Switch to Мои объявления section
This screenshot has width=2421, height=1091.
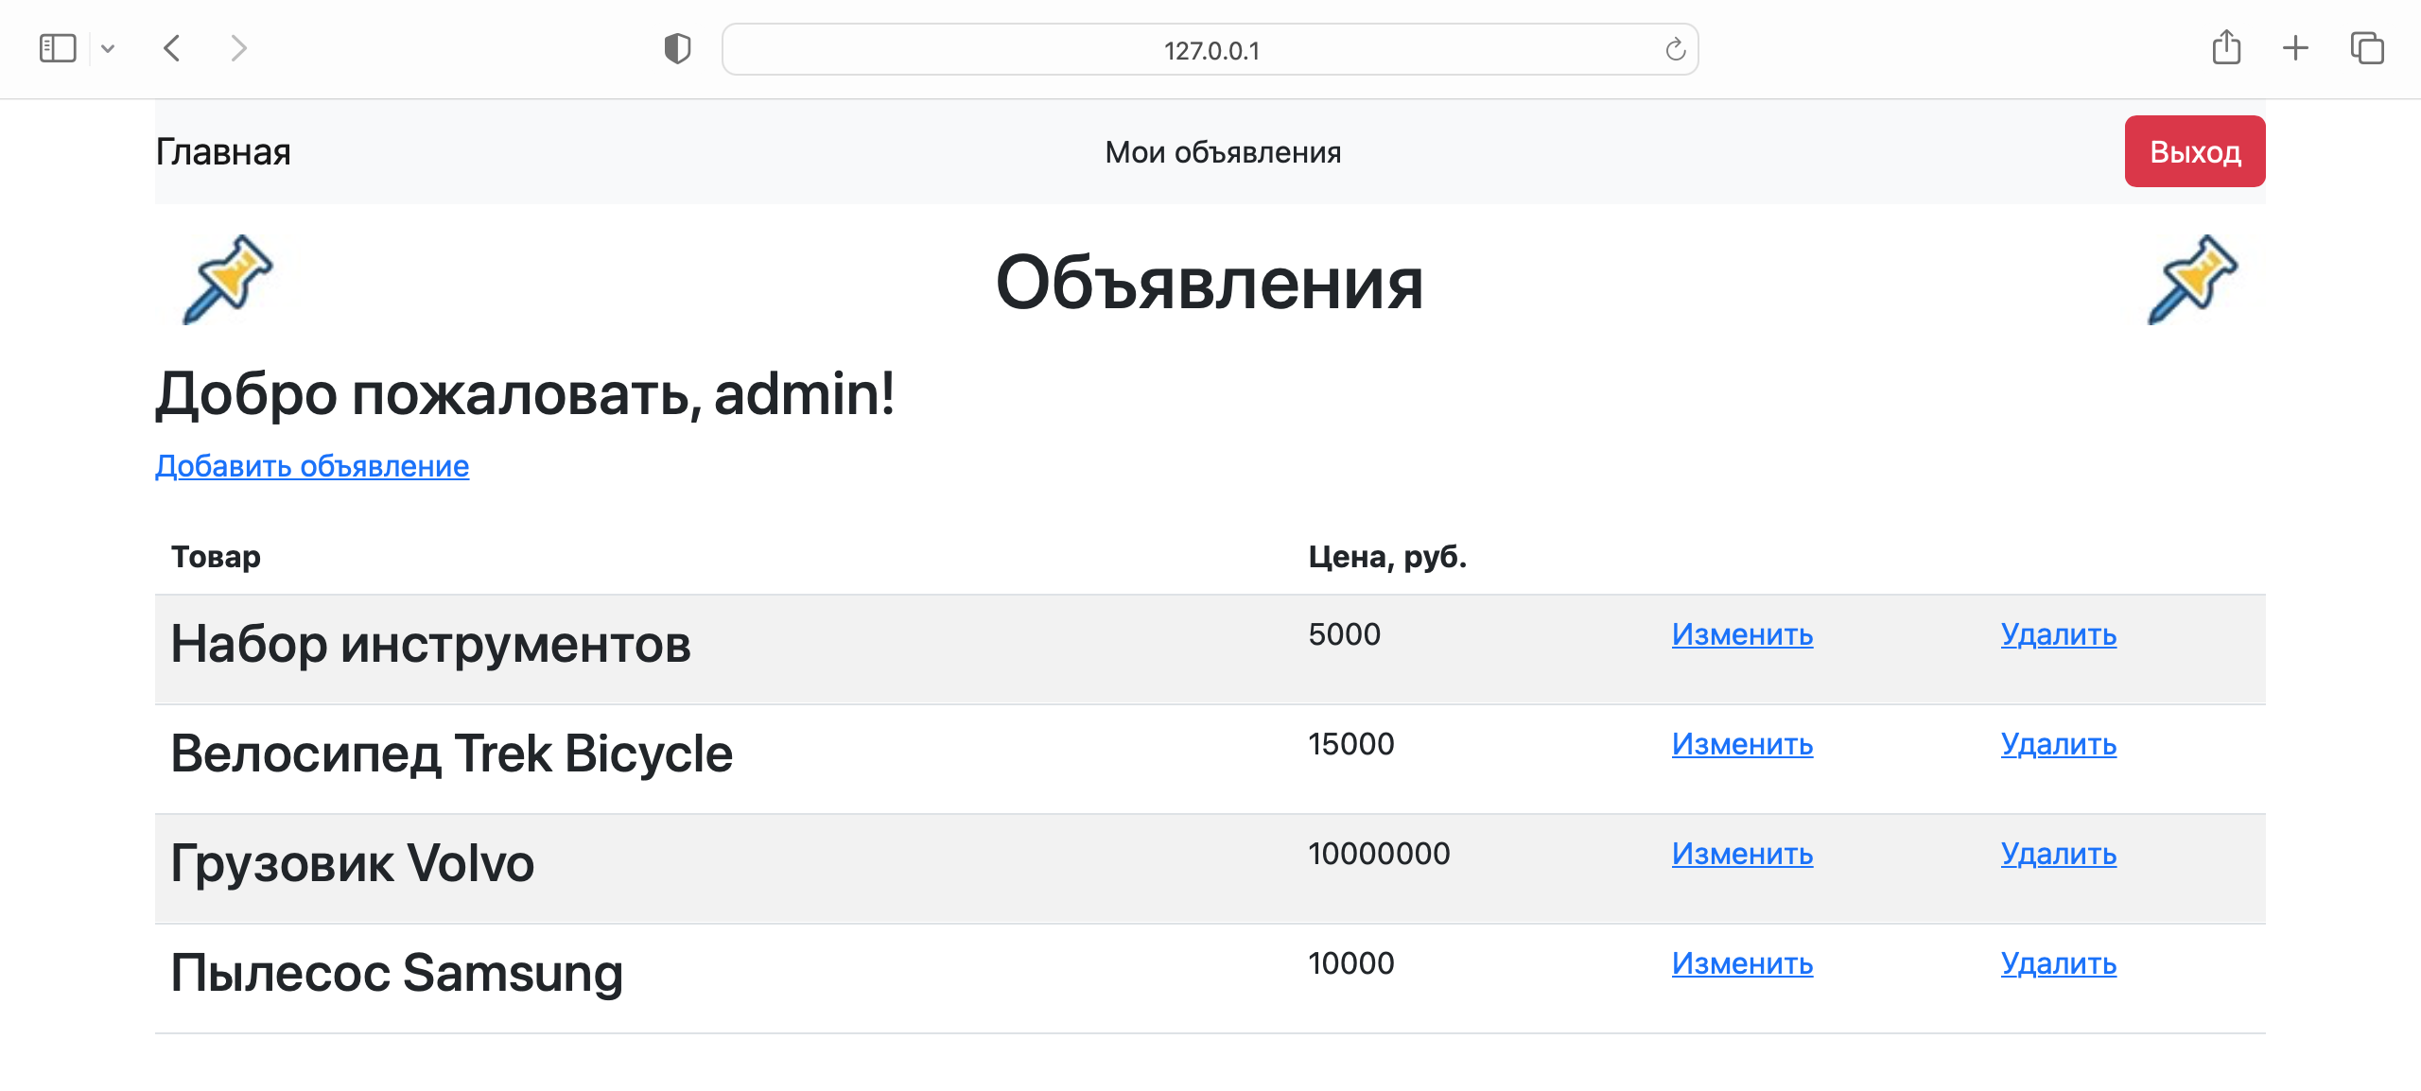pos(1223,150)
